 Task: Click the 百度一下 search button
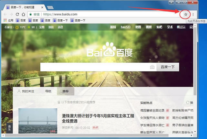tap(168, 67)
